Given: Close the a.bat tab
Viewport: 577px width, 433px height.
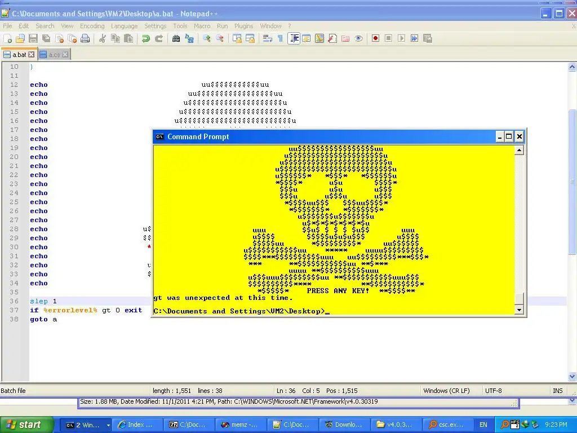Looking at the screenshot, I should (32, 55).
